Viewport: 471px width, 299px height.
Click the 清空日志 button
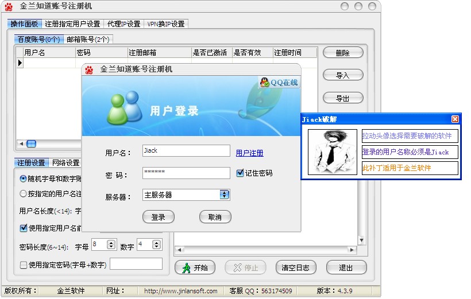click(x=296, y=267)
